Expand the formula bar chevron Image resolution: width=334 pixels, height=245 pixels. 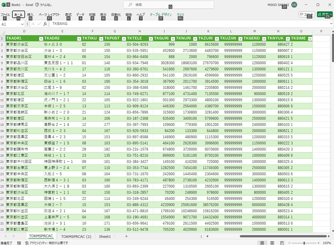coord(331,23)
